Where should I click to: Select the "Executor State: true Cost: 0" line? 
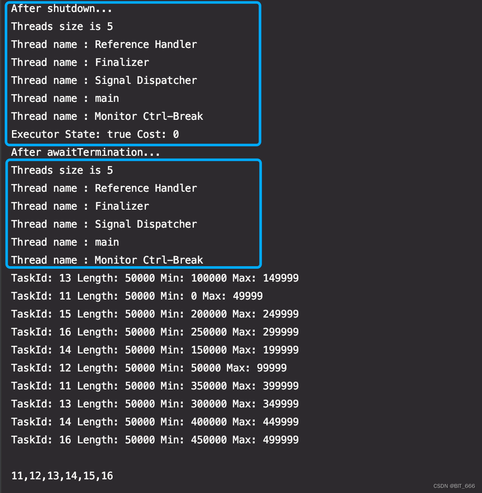(x=95, y=134)
